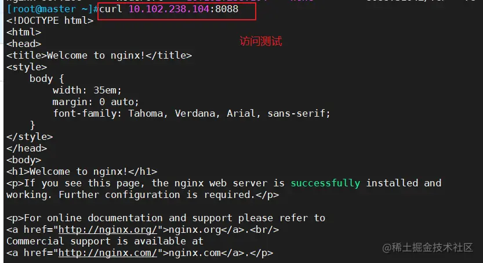The height and width of the screenshot is (263, 483).
Task: Click the curl command text
Action: click(169, 9)
